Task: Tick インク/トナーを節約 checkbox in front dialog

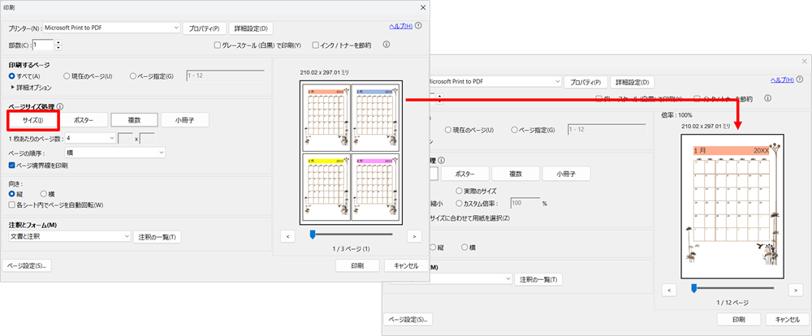Action: (315, 45)
